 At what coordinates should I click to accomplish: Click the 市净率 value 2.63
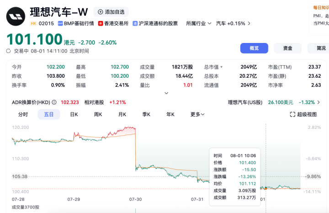(316, 85)
